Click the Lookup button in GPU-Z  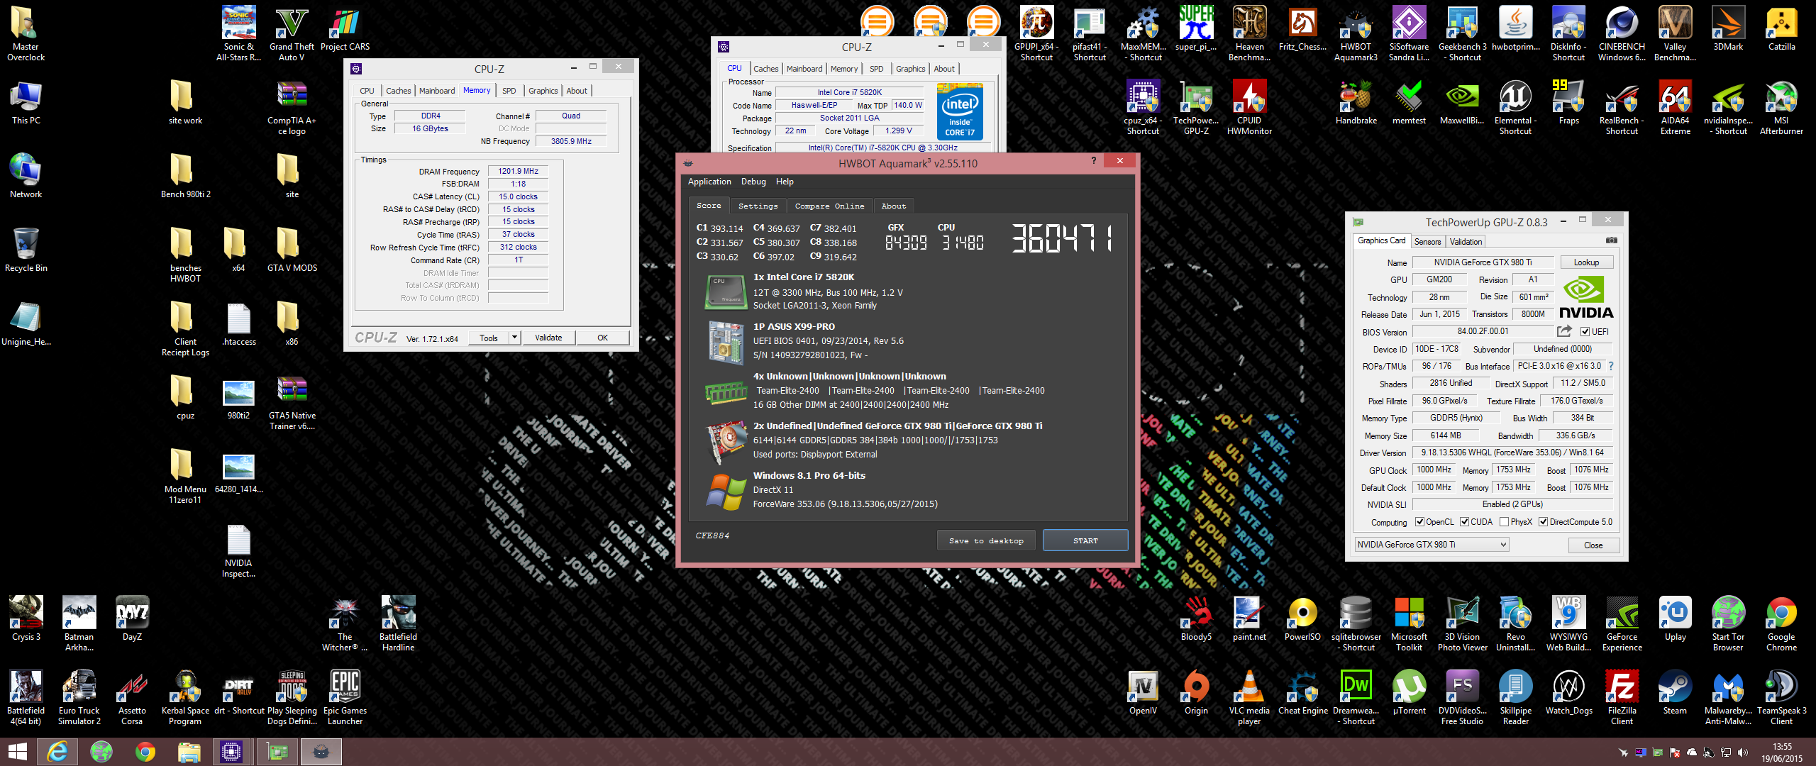tap(1586, 262)
